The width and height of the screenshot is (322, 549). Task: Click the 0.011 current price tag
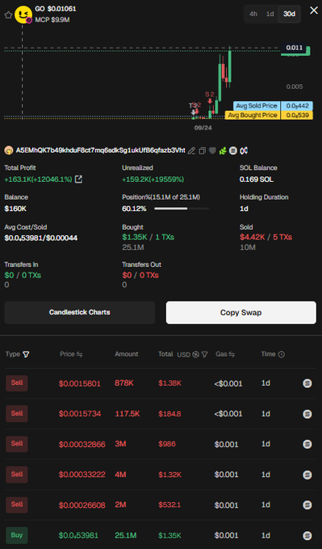coord(294,48)
